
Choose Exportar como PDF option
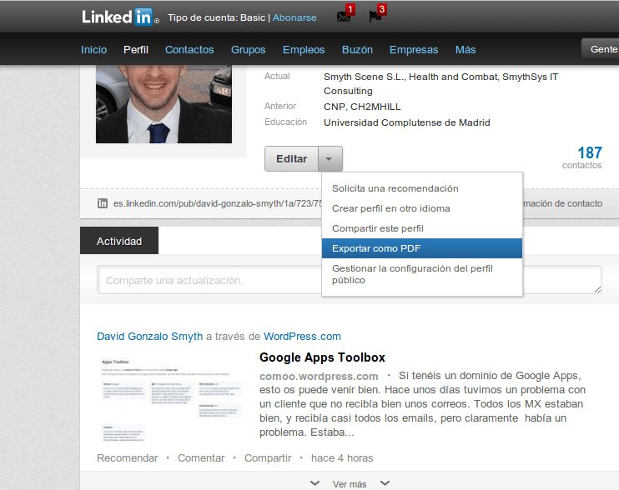[x=421, y=248]
